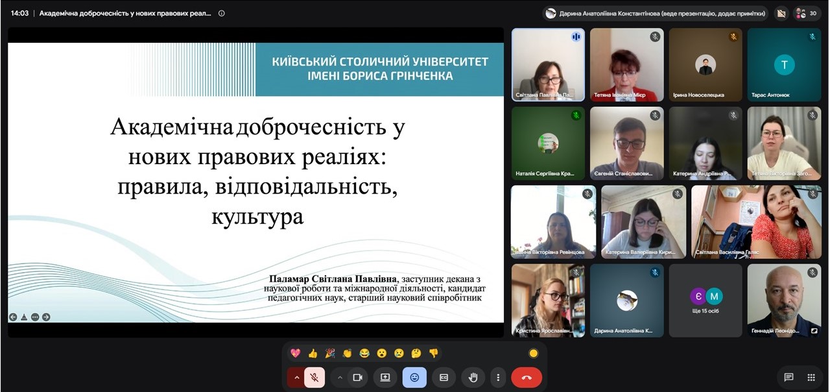The image size is (830, 392).
Task: Open the 'Ще 15 осіб' tile
Action: [705, 300]
